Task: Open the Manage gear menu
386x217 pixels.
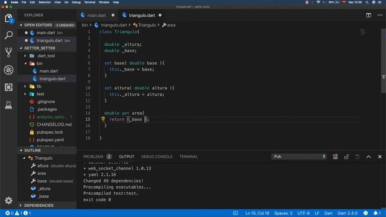Action: [8, 200]
